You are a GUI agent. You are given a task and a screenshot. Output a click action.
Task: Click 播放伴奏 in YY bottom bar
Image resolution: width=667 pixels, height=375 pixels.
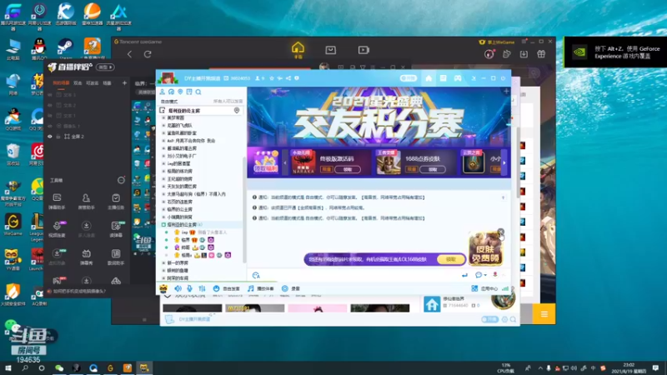click(260, 288)
